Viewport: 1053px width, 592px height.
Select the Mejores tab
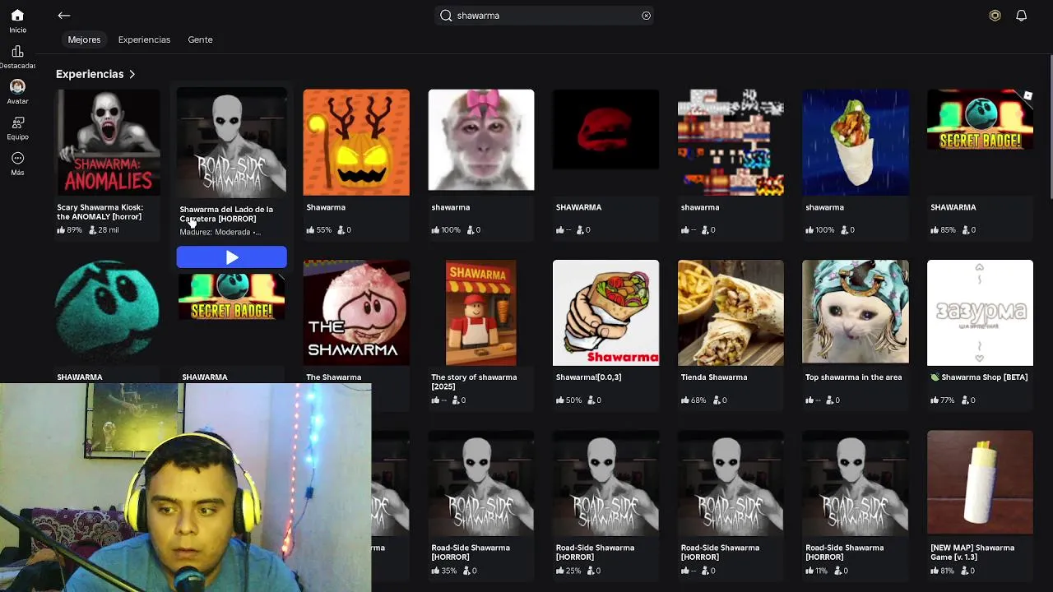coord(84,39)
